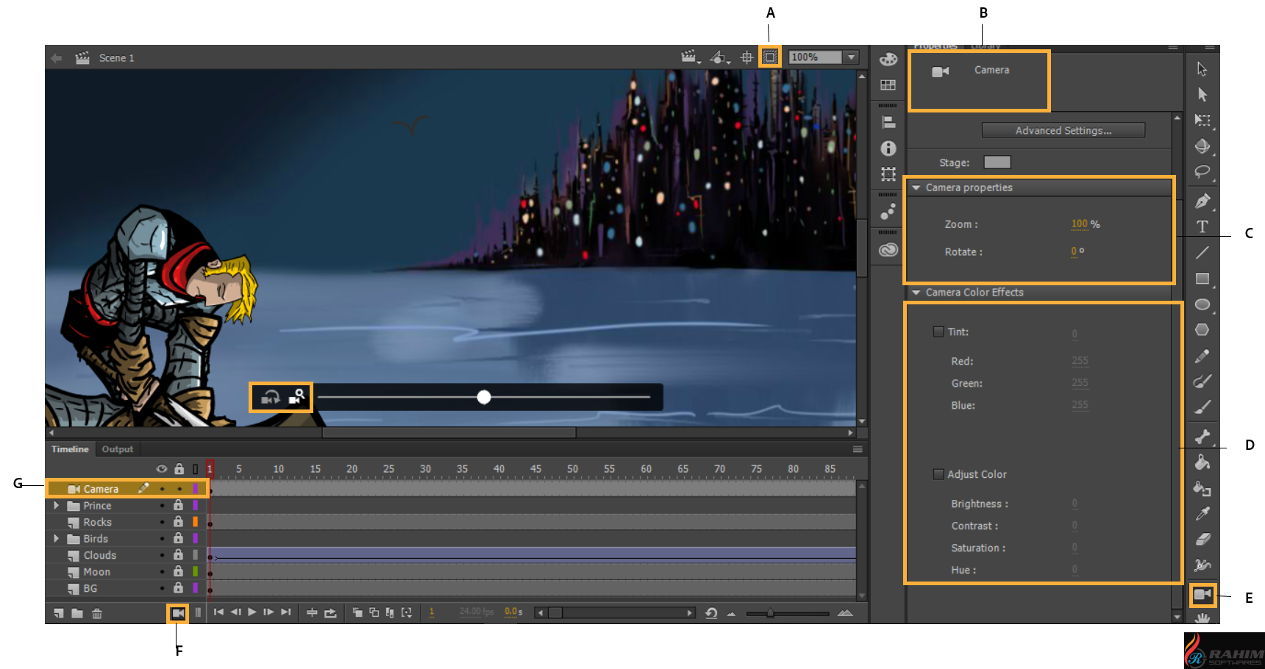The width and height of the screenshot is (1265, 669).
Task: Select the Line tool
Action: (x=1202, y=253)
